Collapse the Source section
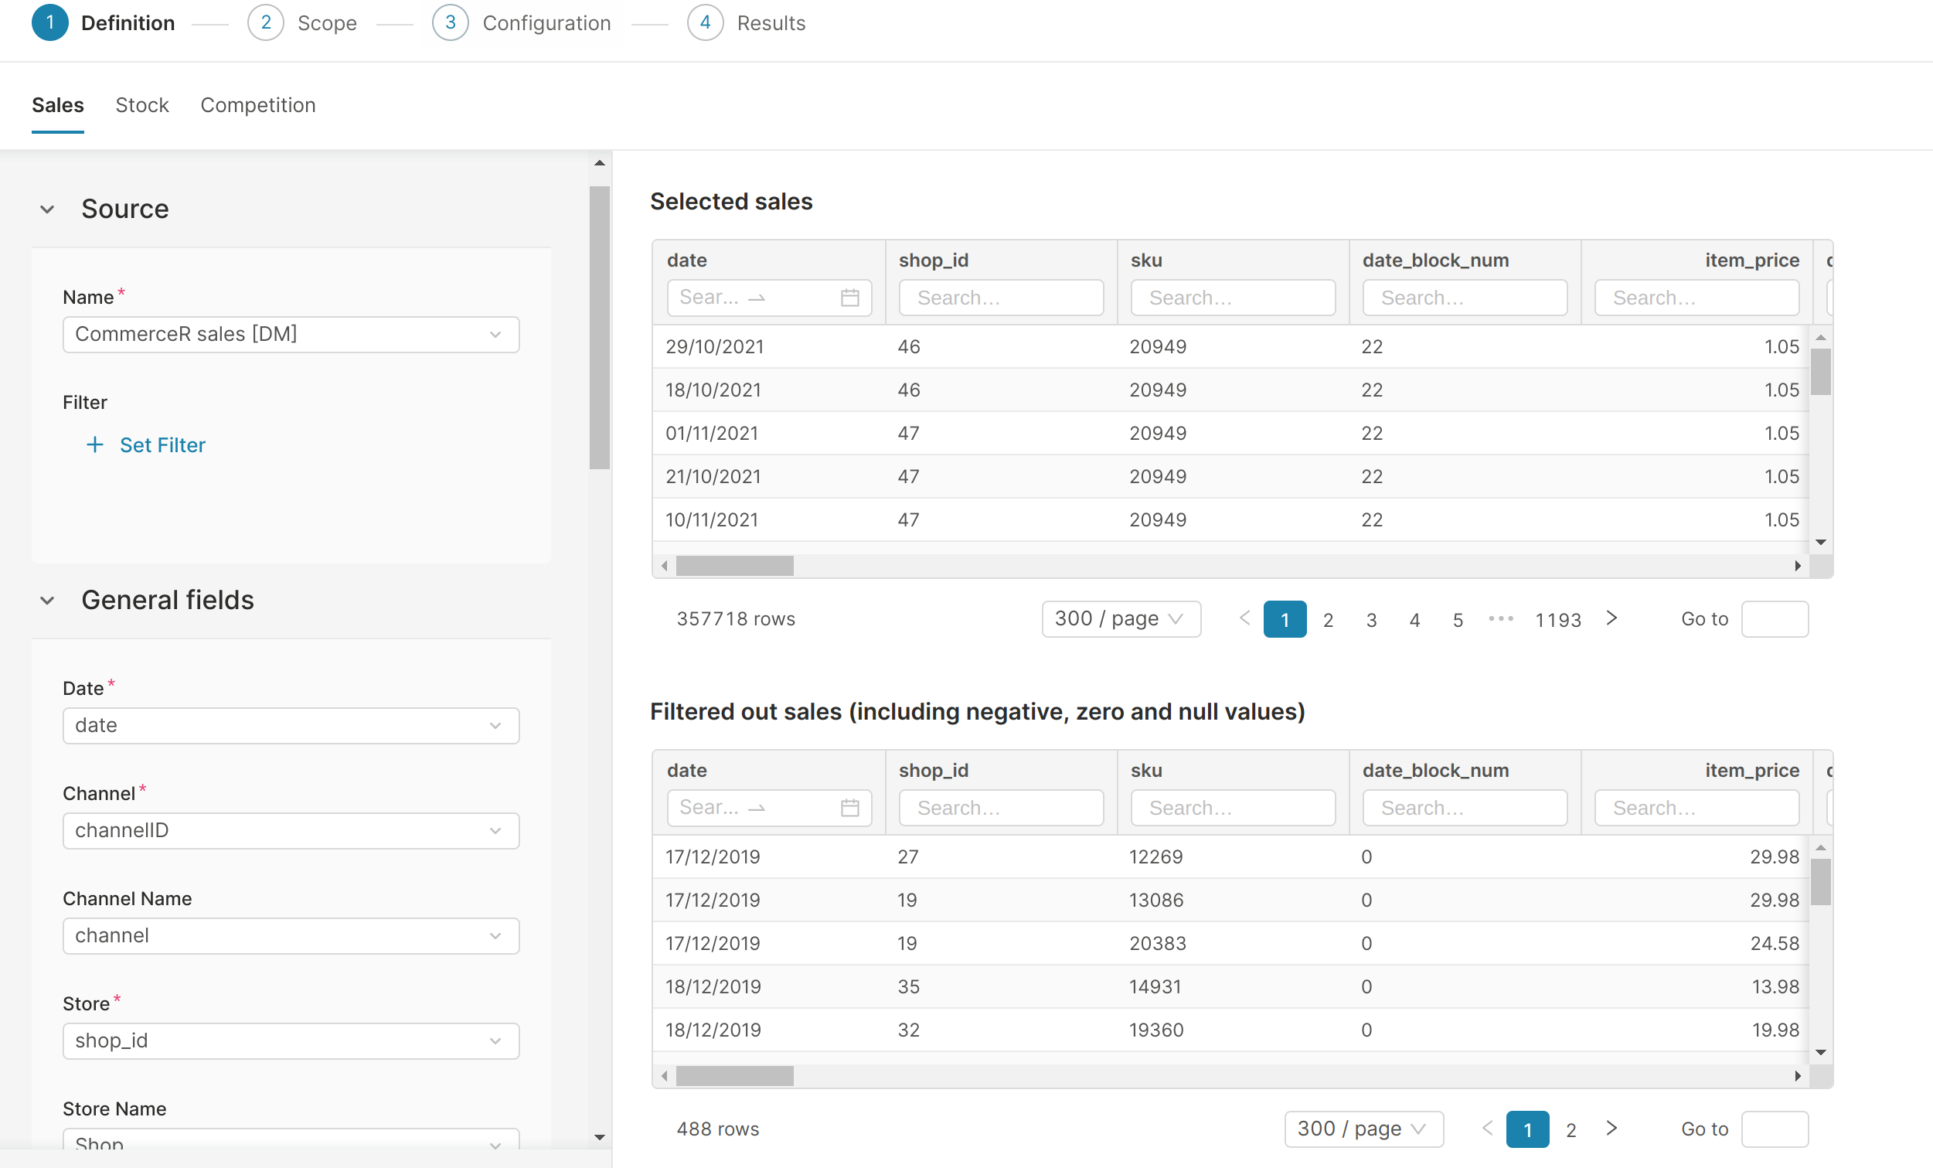Image resolution: width=1933 pixels, height=1168 pixels. pyautogui.click(x=48, y=209)
